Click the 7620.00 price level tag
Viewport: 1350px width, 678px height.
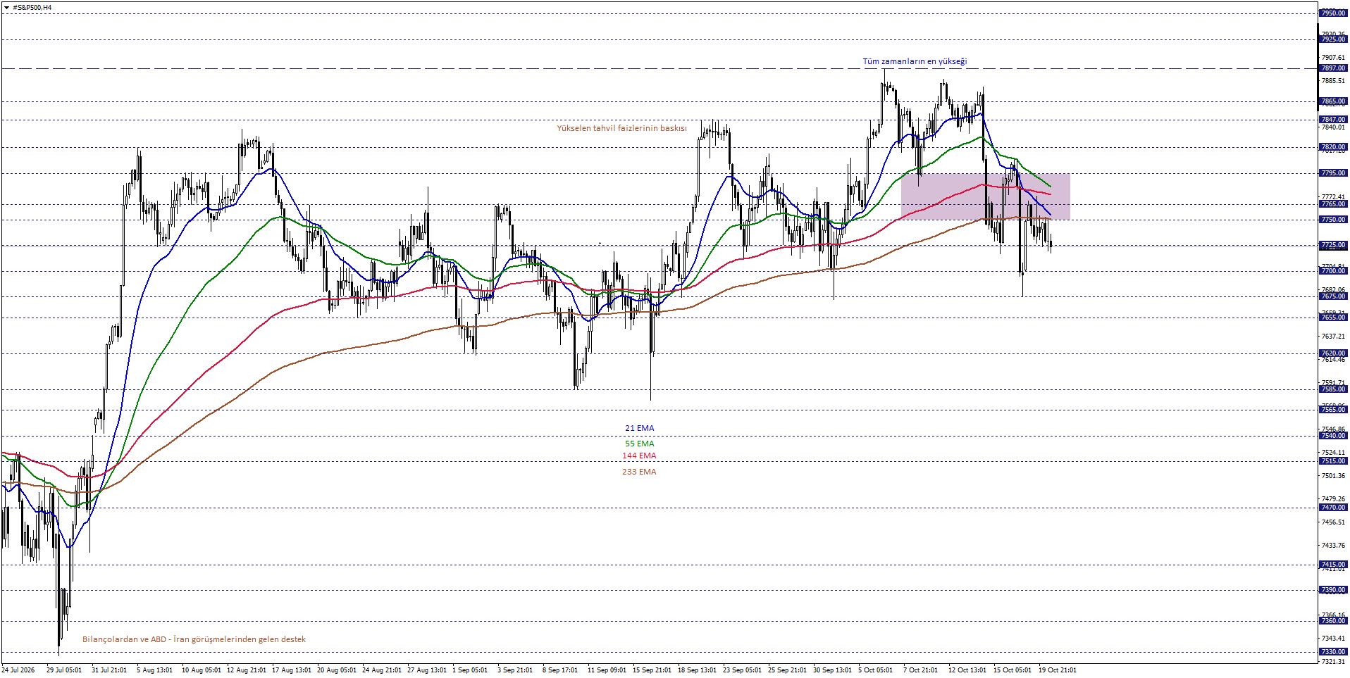click(x=1333, y=353)
